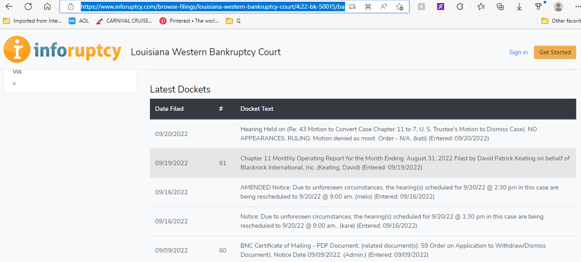Open the QR code / apps grid icon
This screenshot has height=262, width=581.
click(x=368, y=7)
